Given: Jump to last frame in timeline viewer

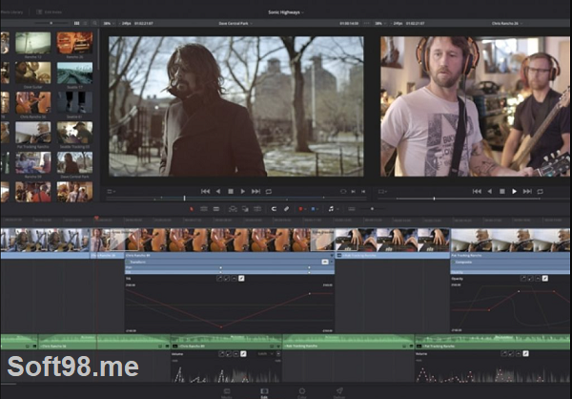Looking at the screenshot, I should (527, 191).
